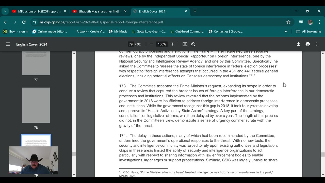
Task: Rotate PDF counterclockwise
Action: tap(193, 44)
